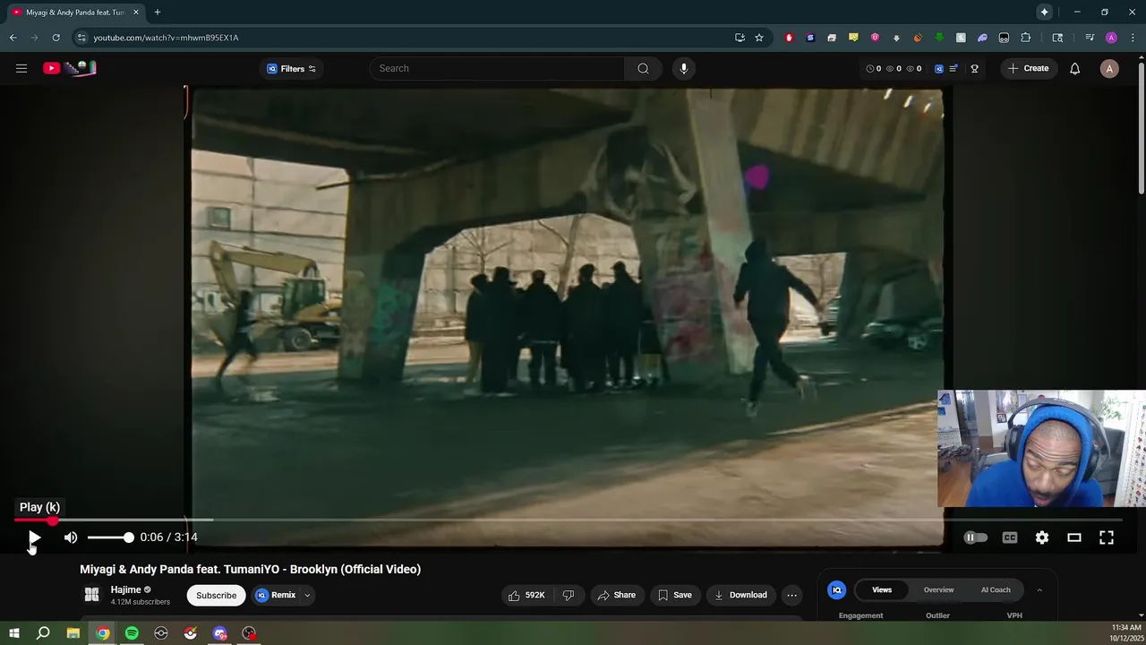Open the YouTube account avatar menu
This screenshot has width=1146, height=645.
[1109, 69]
